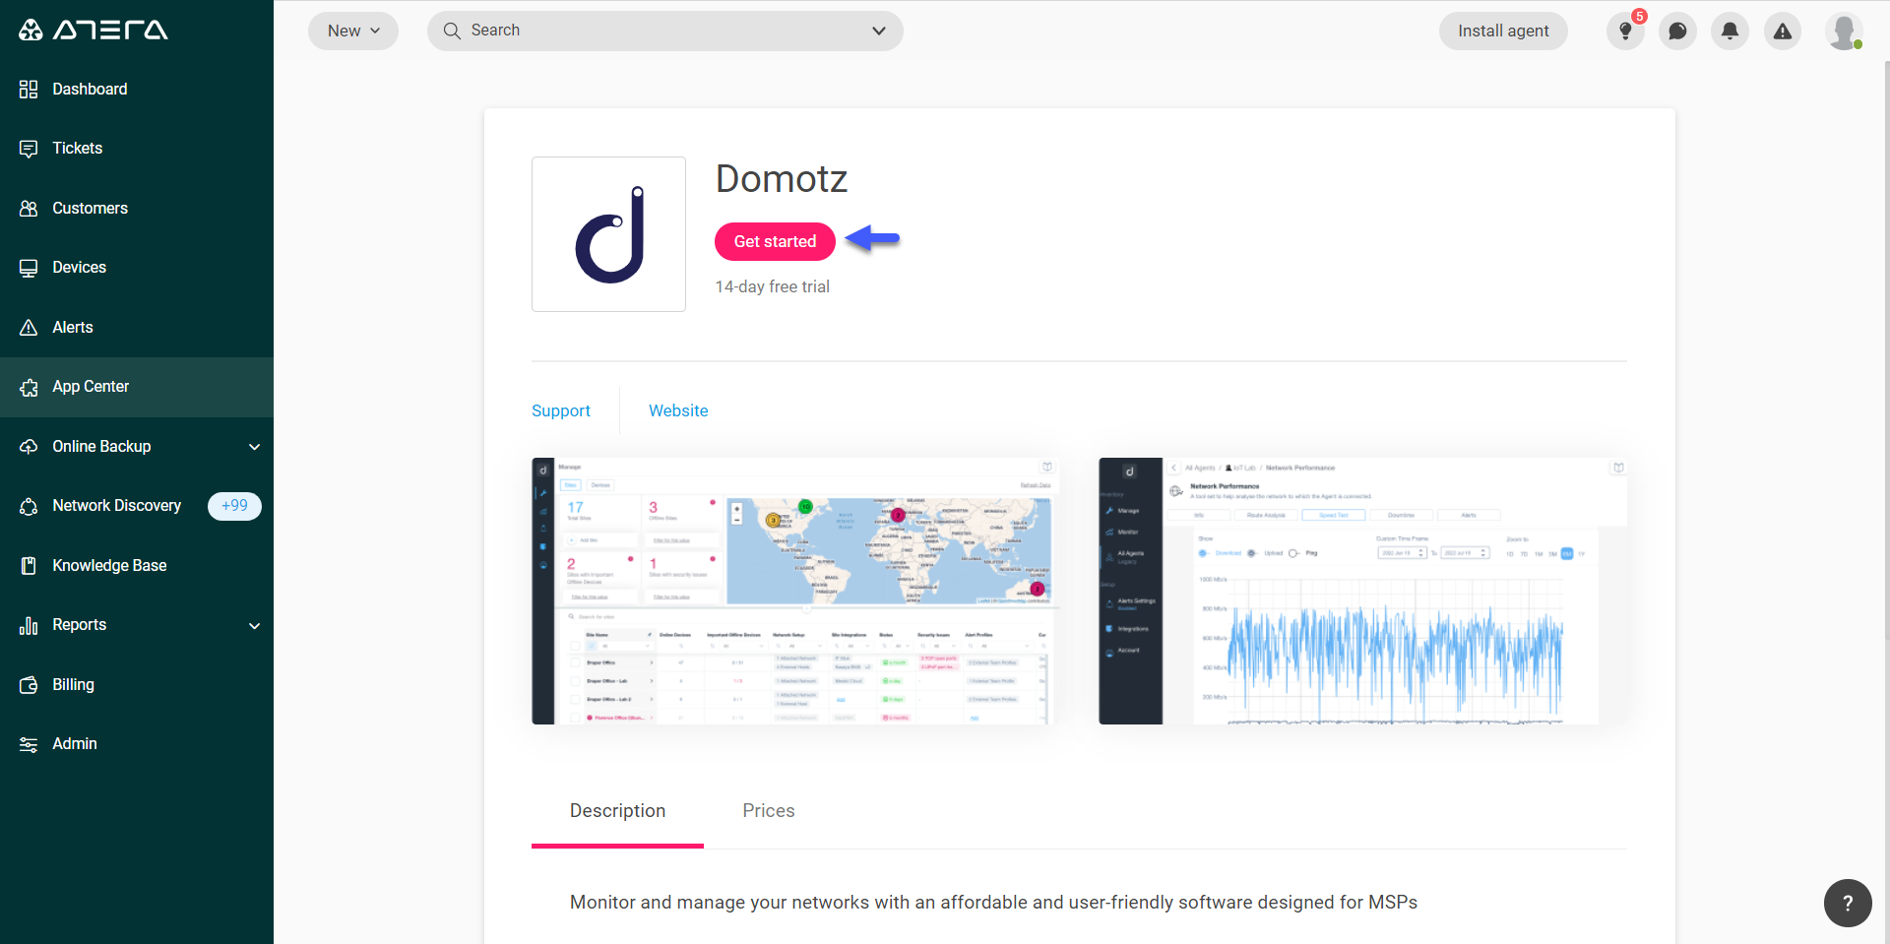Open the Support link
This screenshot has width=1890, height=944.
[561, 411]
